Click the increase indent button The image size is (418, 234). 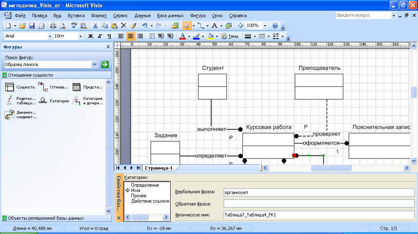tap(170, 36)
